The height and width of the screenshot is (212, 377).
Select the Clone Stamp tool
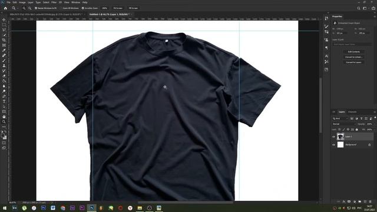point(4,65)
